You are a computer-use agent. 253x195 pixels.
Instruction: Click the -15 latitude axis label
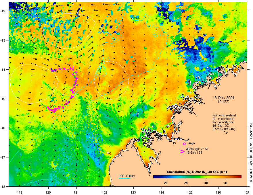(3, 99)
